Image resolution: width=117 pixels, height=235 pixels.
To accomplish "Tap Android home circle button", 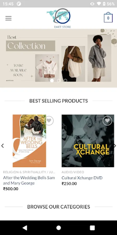I will pos(58,228).
